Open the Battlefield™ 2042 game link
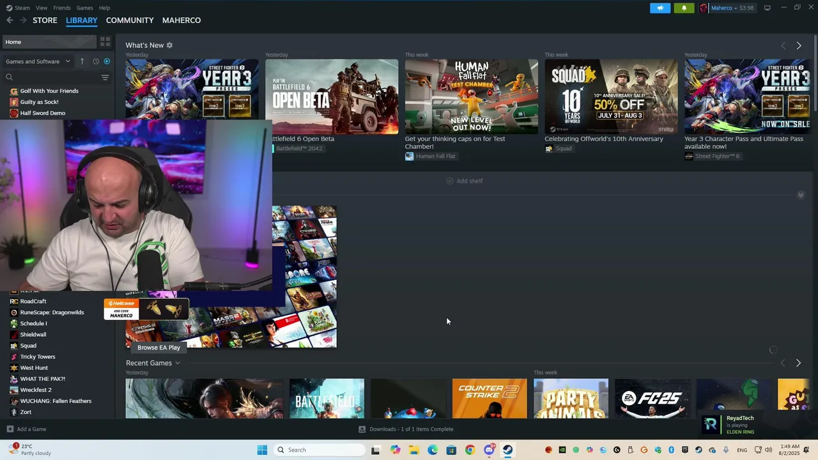818x460 pixels. (x=299, y=148)
